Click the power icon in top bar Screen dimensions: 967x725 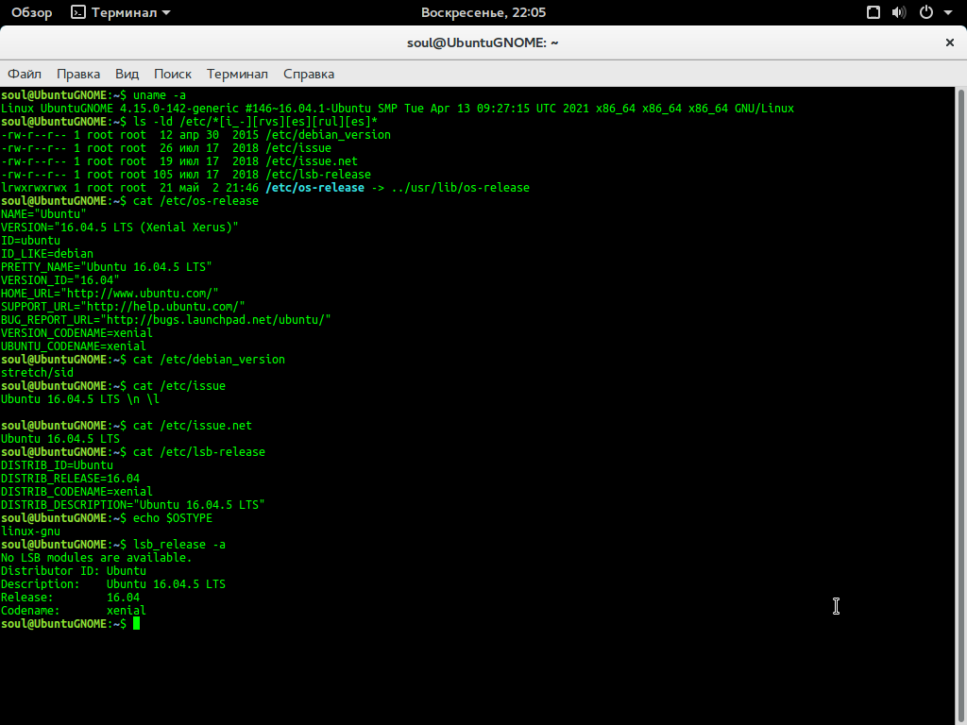[926, 12]
